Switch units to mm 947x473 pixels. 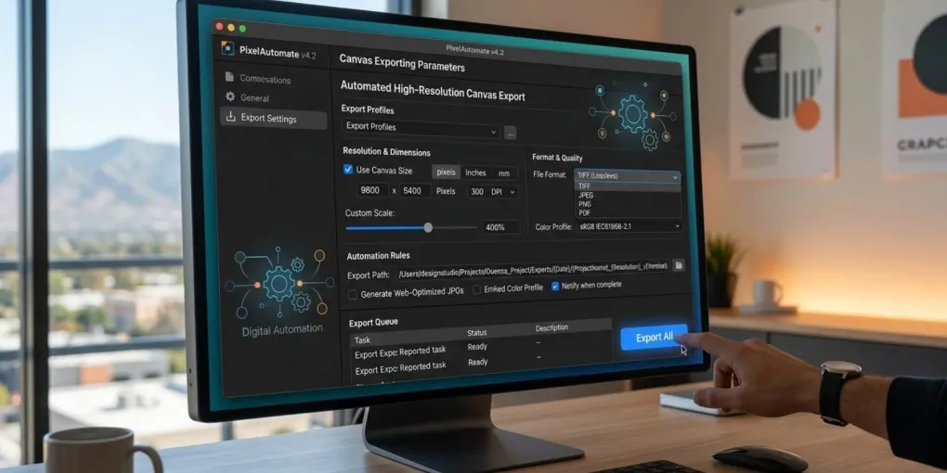click(504, 173)
